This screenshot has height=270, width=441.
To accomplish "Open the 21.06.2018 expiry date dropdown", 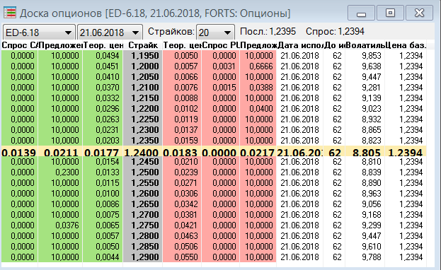I will click(110, 33).
